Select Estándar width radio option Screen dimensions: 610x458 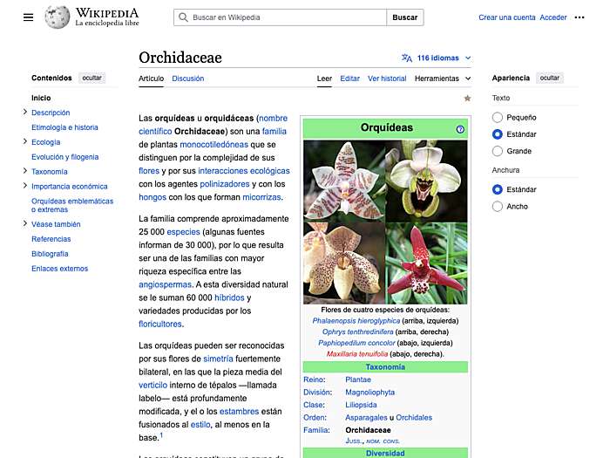[x=498, y=189]
